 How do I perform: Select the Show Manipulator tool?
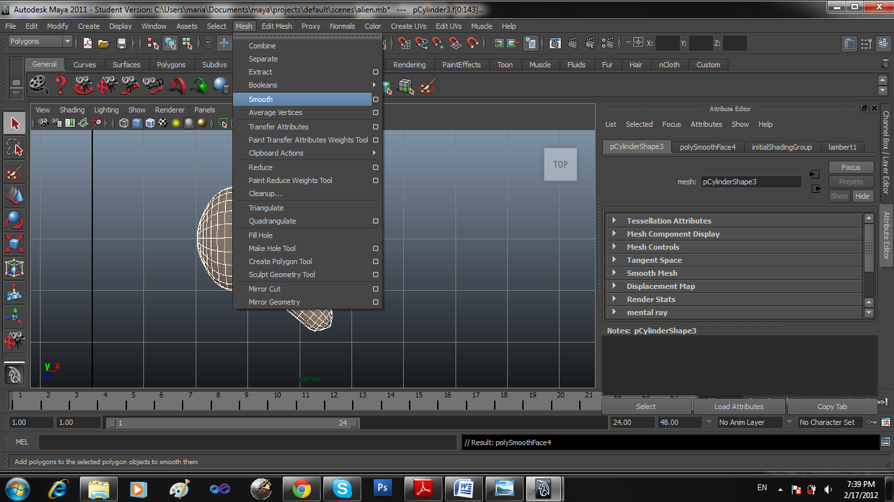coord(14,317)
